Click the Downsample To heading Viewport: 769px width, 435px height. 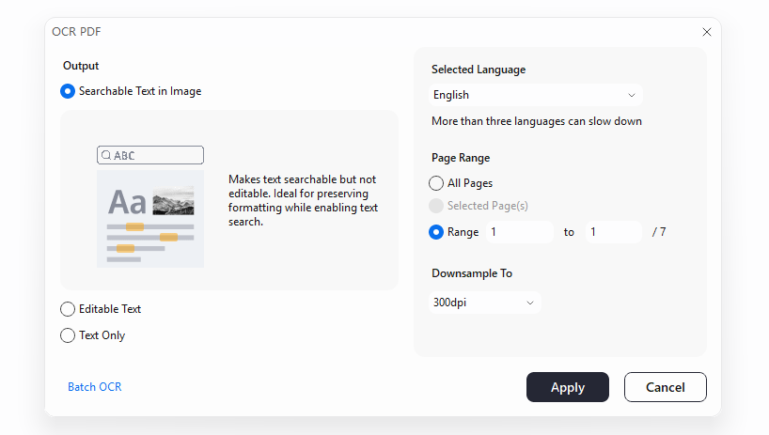[x=472, y=273]
